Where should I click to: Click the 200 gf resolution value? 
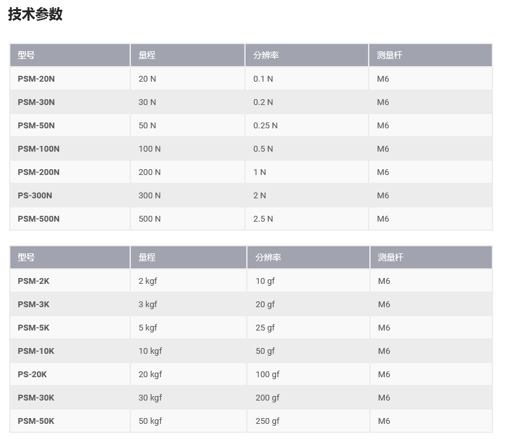(x=267, y=398)
